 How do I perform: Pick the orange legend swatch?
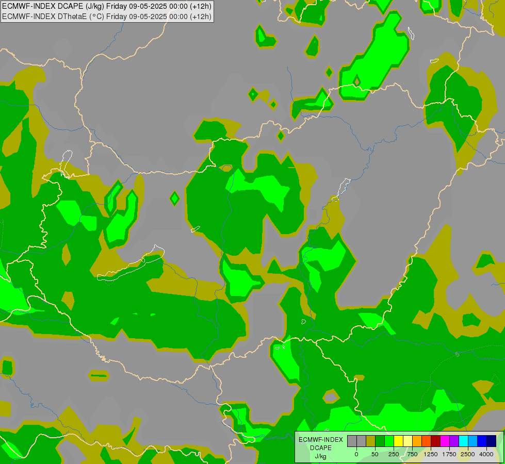[417, 441]
